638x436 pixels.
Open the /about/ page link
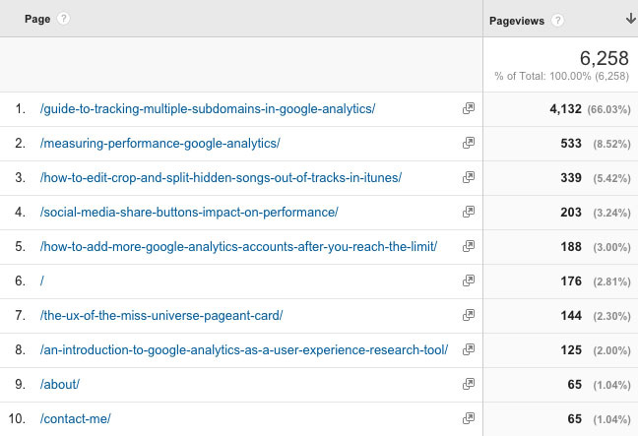[x=60, y=385]
